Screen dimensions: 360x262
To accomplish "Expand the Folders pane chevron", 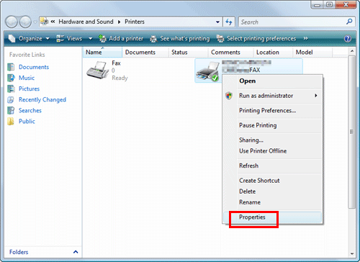I will (x=76, y=252).
